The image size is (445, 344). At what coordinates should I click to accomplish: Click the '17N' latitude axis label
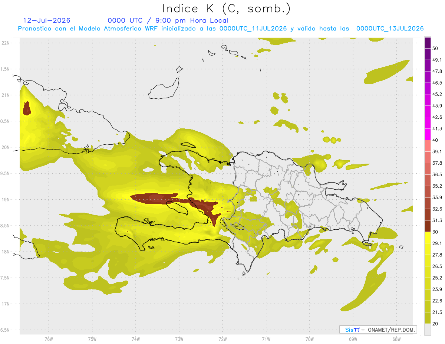tap(6, 304)
